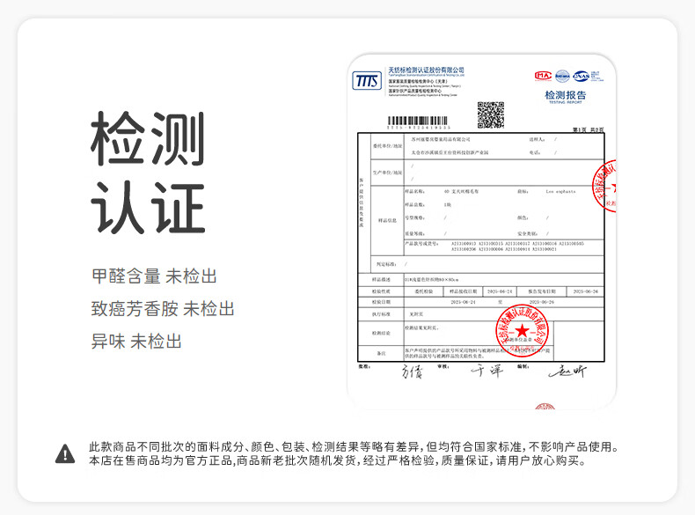Click the line 甲醛含量 未检出

(154, 276)
